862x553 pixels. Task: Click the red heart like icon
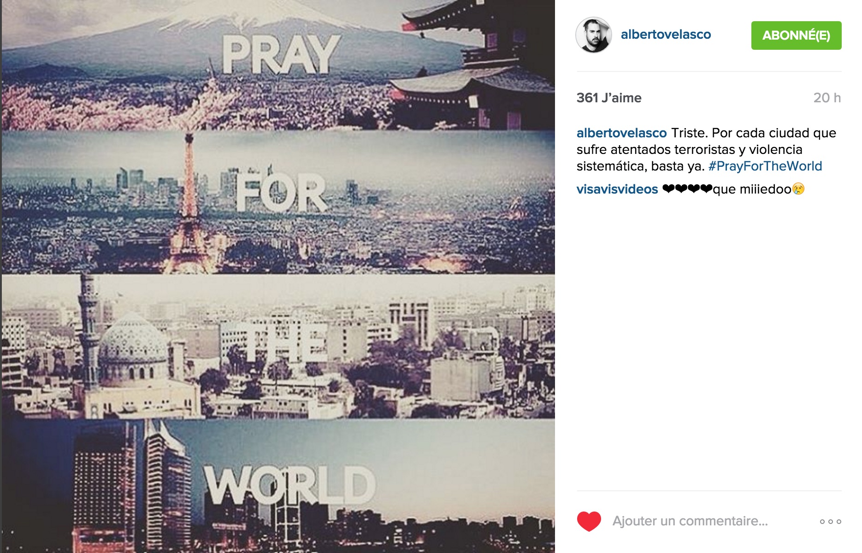point(589,521)
